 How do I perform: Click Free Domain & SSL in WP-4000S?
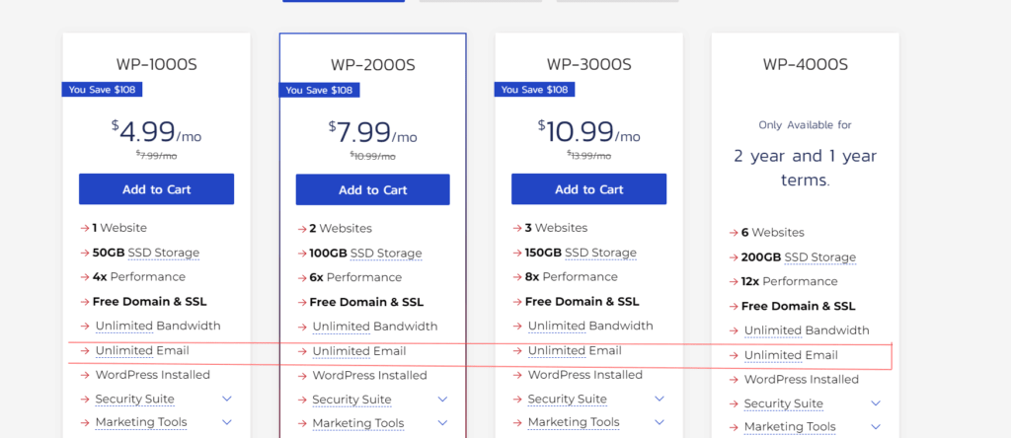click(x=798, y=306)
